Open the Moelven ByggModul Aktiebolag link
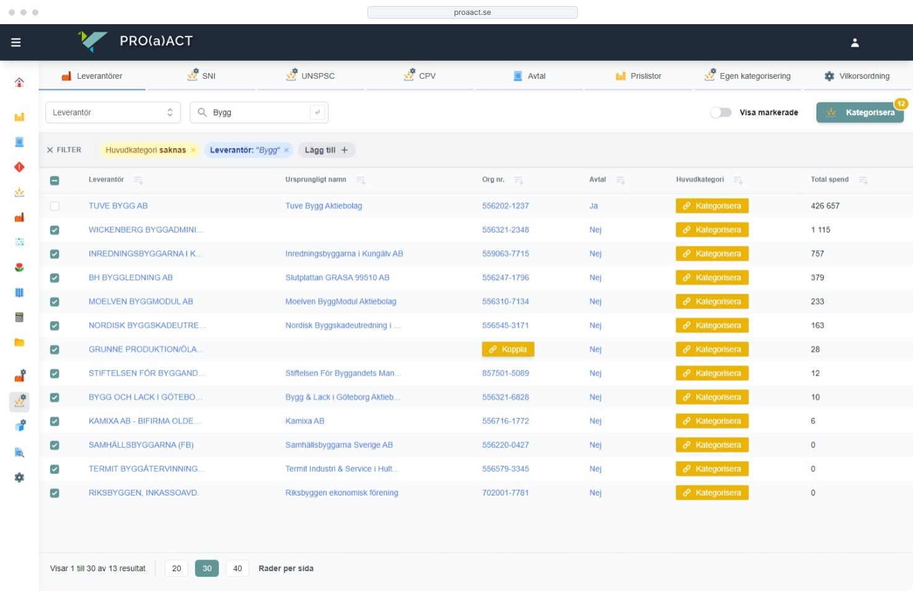The width and height of the screenshot is (913, 591). click(x=341, y=302)
